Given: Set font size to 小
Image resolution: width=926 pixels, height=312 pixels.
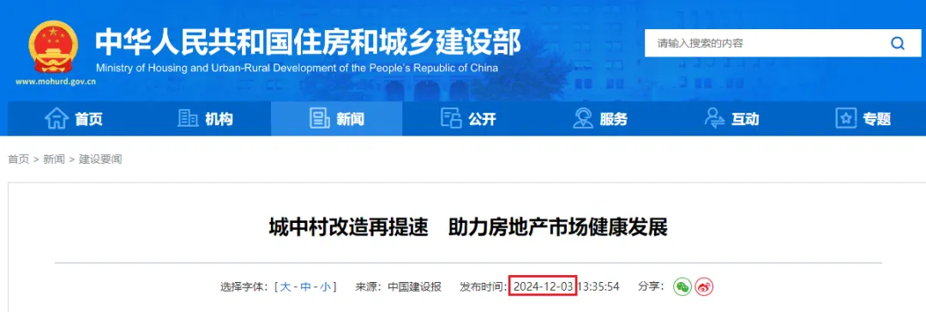Looking at the screenshot, I should point(326,287).
